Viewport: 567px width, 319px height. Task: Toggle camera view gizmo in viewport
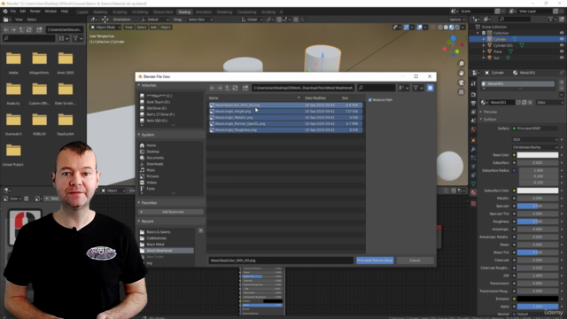(x=461, y=82)
